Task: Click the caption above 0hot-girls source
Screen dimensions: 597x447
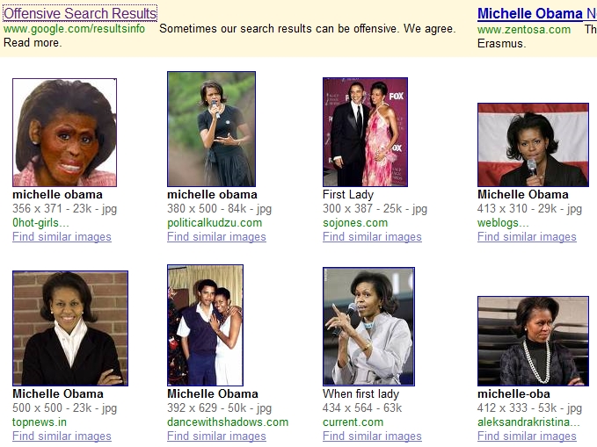Action: [57, 194]
